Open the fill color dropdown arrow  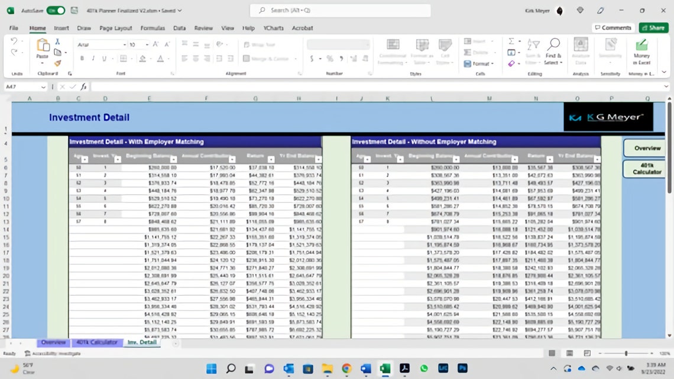pos(151,59)
